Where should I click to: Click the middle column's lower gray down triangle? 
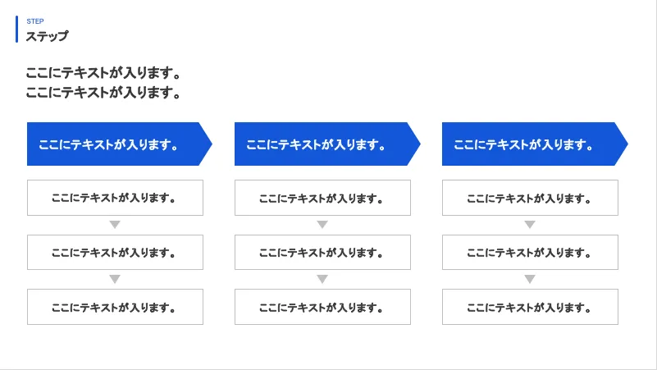pyautogui.click(x=322, y=279)
